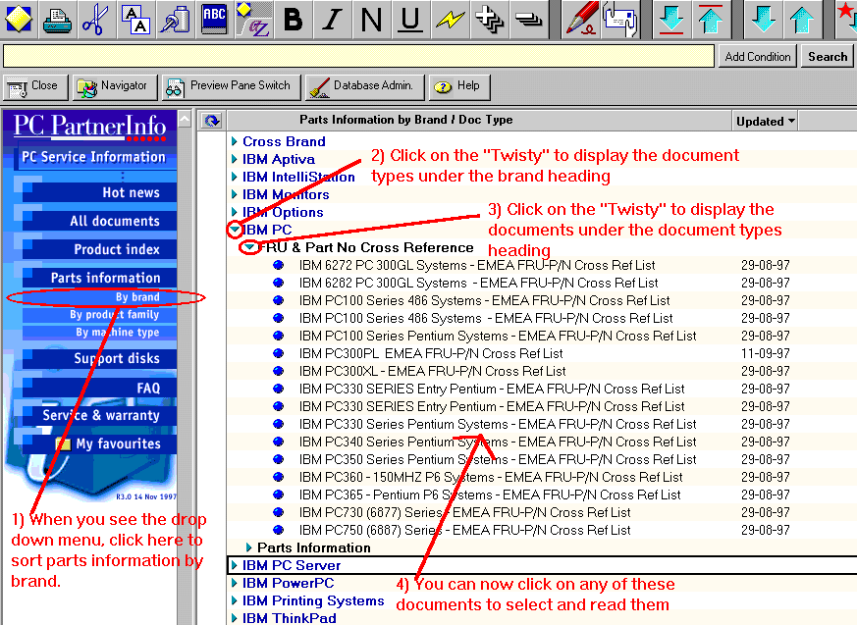The image size is (857, 625).
Task: Apply underline formatting
Action: tap(410, 20)
